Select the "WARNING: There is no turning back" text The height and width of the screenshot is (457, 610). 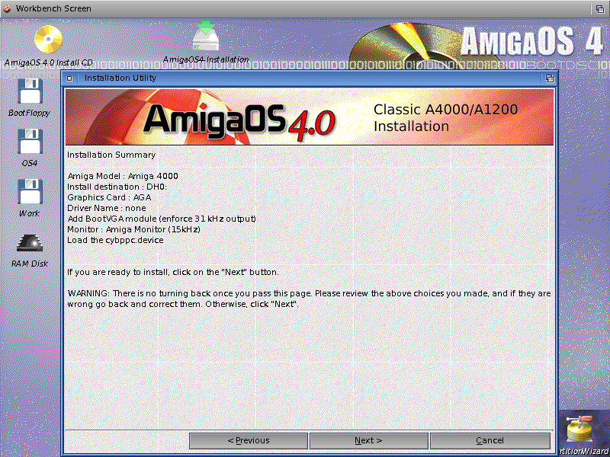[310, 299]
